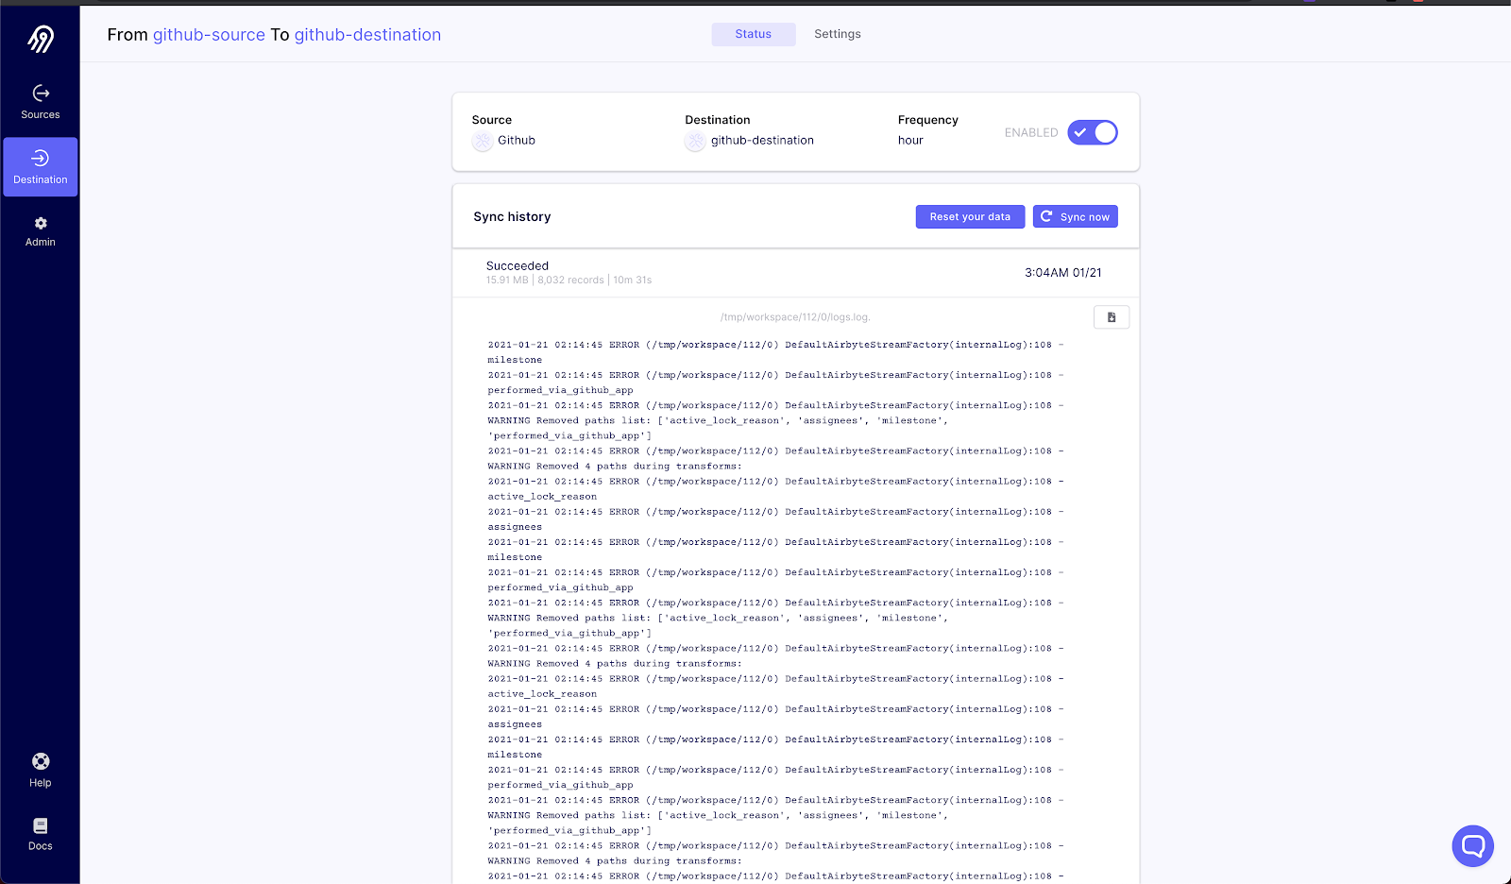Click the Reset your data button

click(970, 216)
